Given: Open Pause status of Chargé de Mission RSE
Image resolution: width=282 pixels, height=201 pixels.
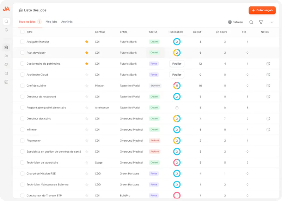Looking at the screenshot, I should 154,173.
